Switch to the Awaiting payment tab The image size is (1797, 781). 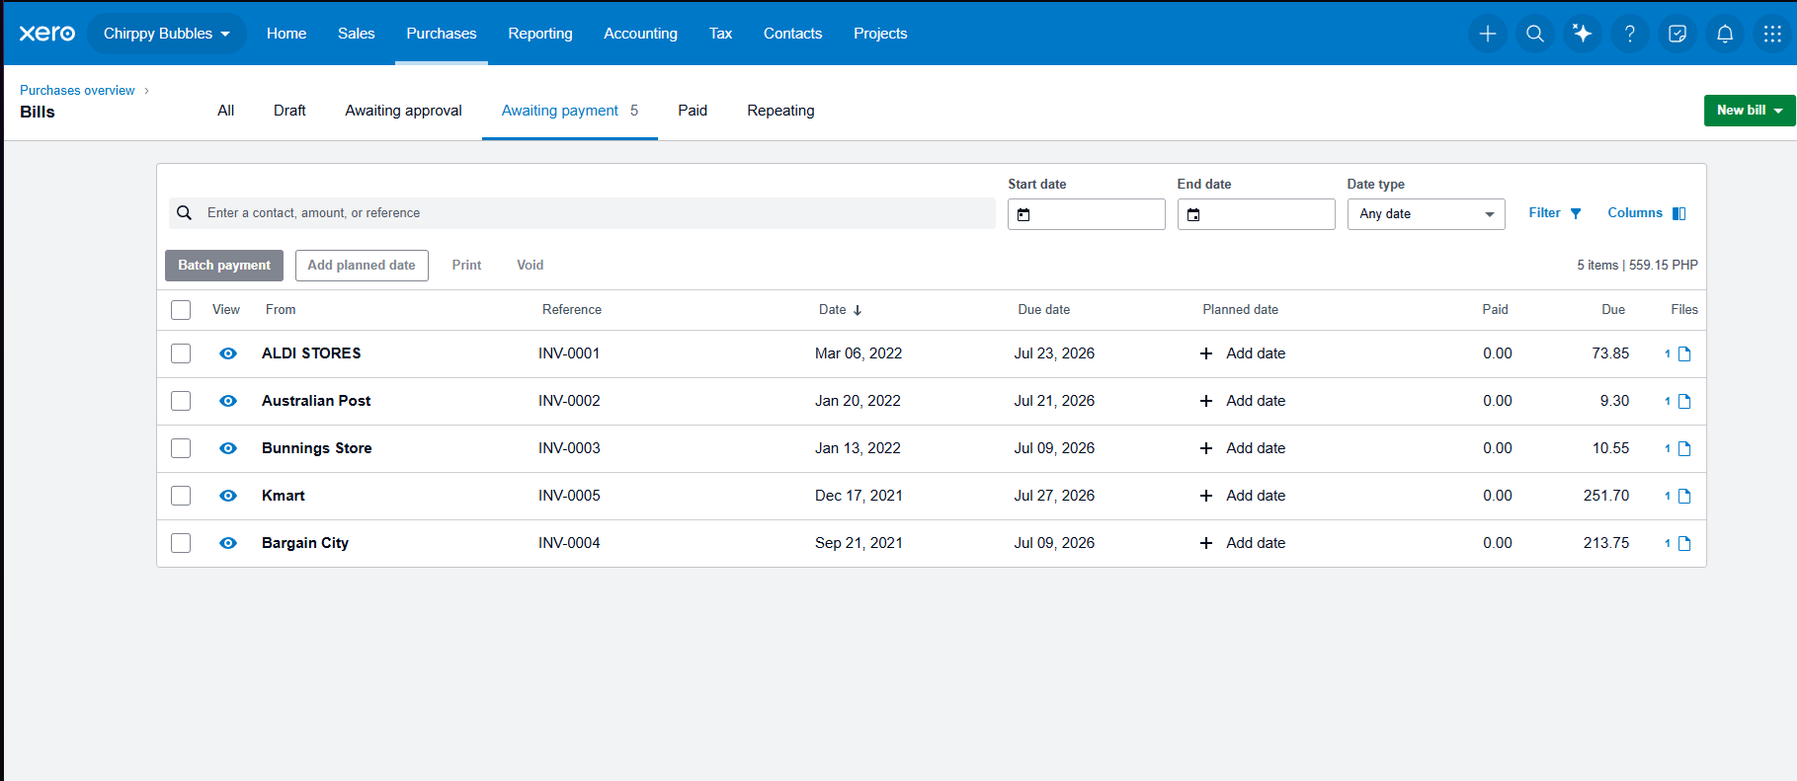click(x=570, y=111)
